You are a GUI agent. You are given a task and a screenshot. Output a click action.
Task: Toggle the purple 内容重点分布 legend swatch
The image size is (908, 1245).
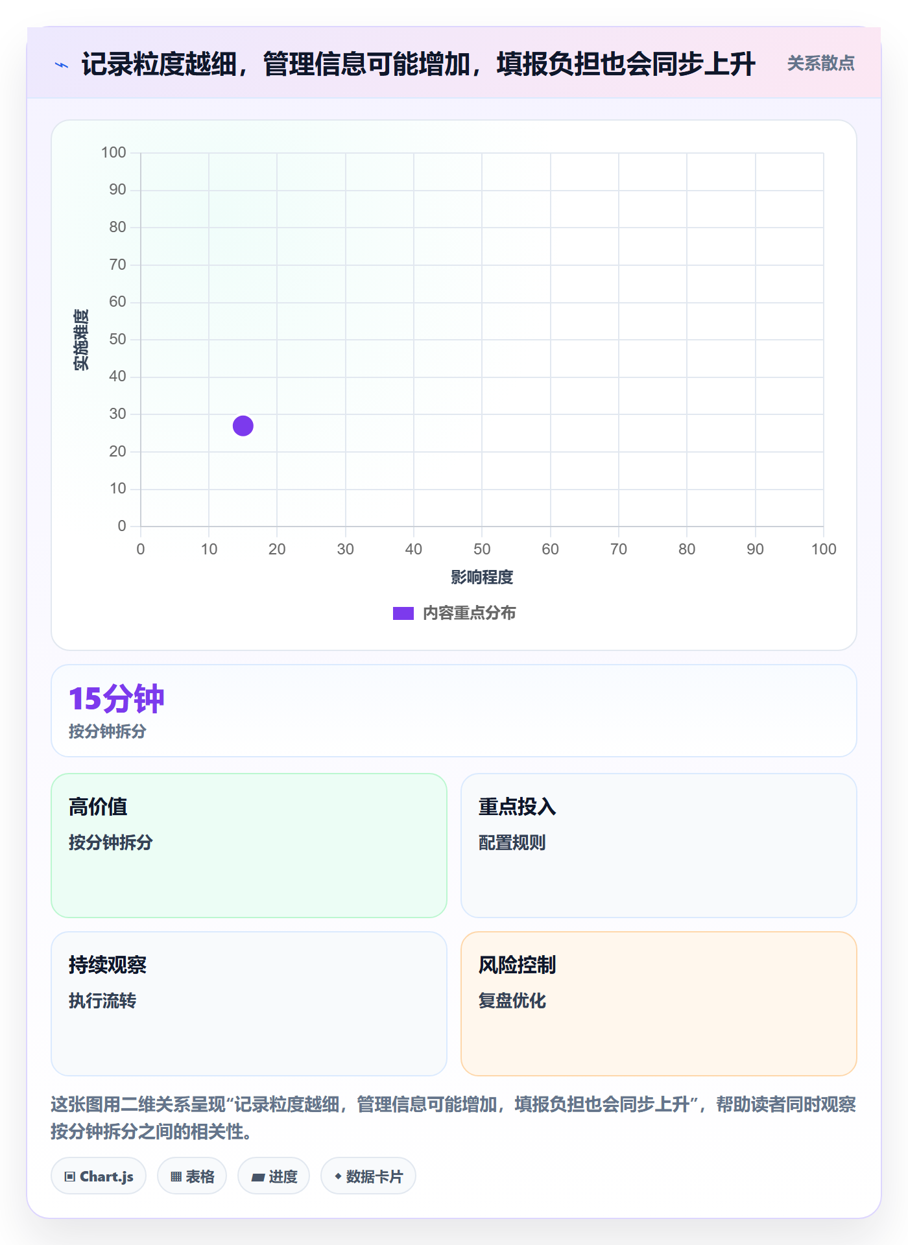(x=403, y=613)
